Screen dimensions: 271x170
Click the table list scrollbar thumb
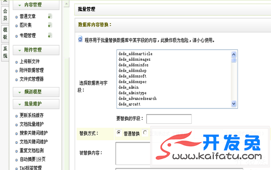[x=234, y=60]
